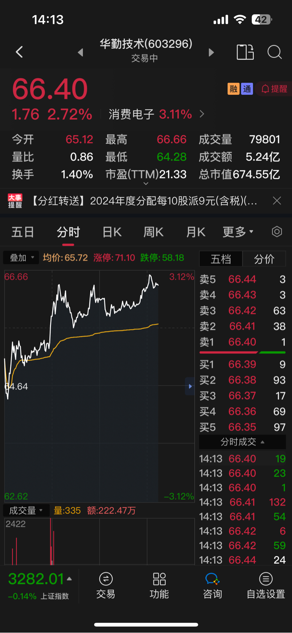This screenshot has height=633, width=292.
Task: Select the 买4 66.36 bid row
Action: pyautogui.click(x=243, y=411)
